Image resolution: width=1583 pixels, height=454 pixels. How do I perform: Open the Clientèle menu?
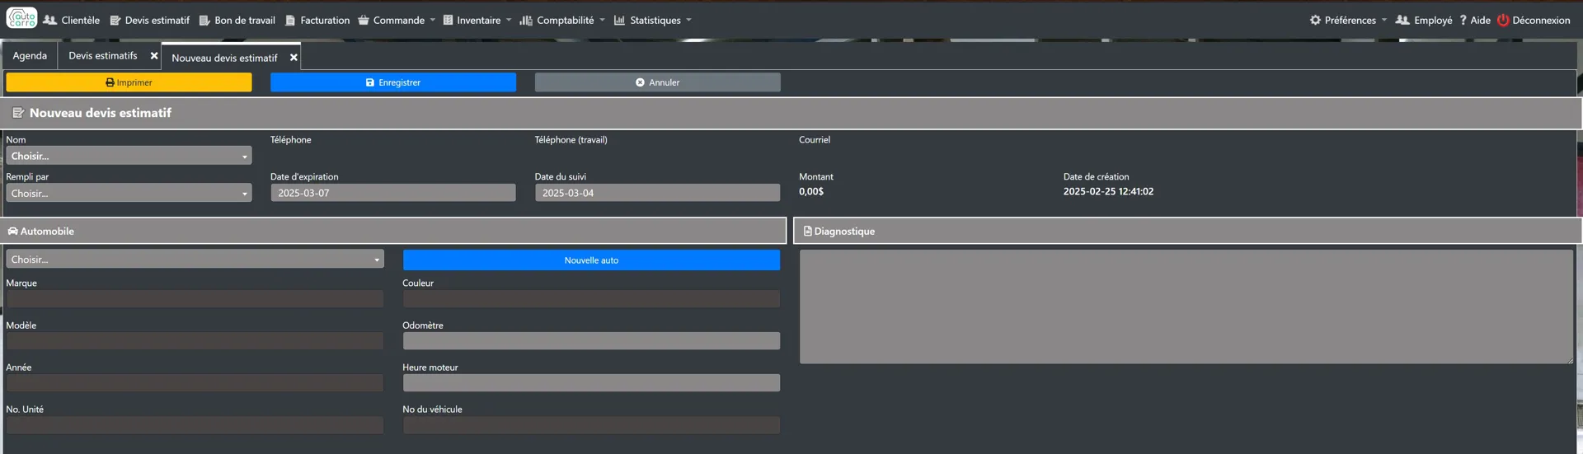coord(72,20)
